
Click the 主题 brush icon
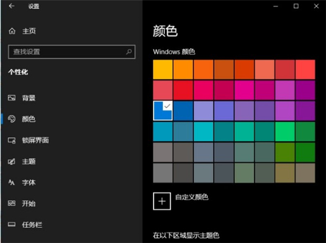(11, 161)
